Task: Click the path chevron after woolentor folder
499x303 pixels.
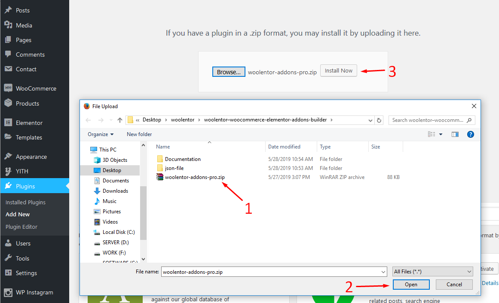Action: pos(199,120)
